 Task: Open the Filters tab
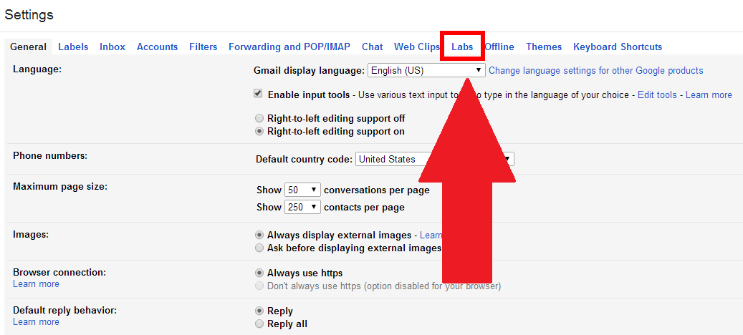coord(203,47)
